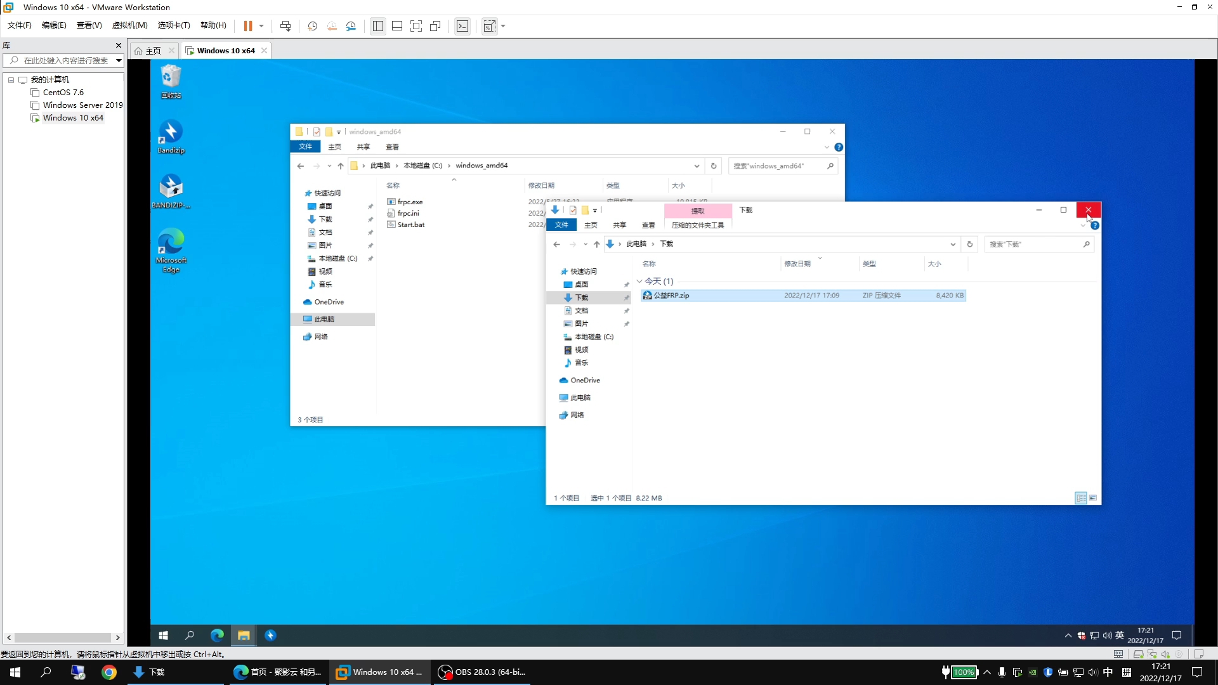Click OBS 28.0.3 host taskbar item
This screenshot has width=1218, height=685.
(x=482, y=672)
